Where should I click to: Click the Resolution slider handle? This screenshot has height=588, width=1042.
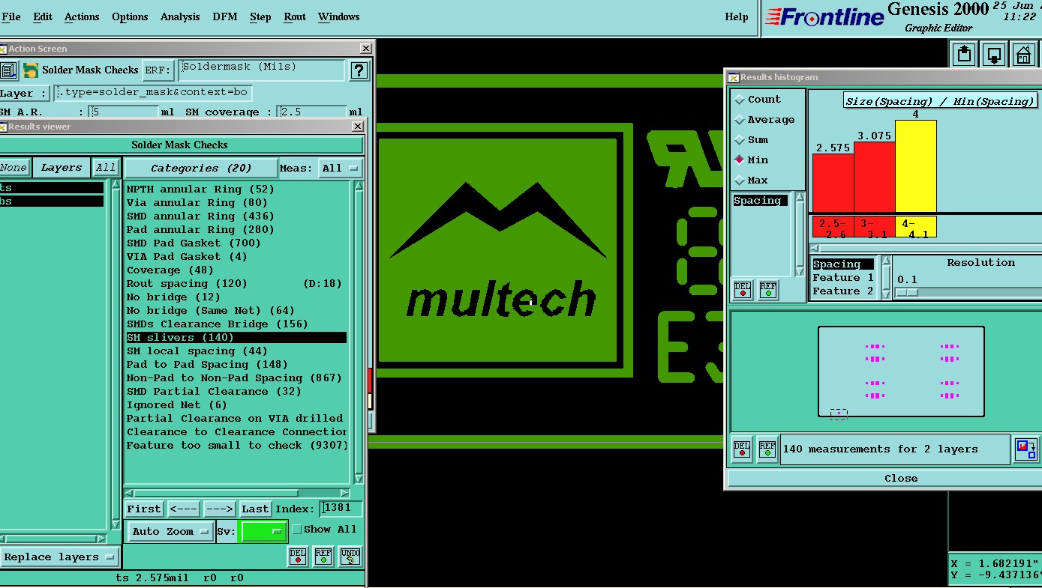(x=907, y=292)
